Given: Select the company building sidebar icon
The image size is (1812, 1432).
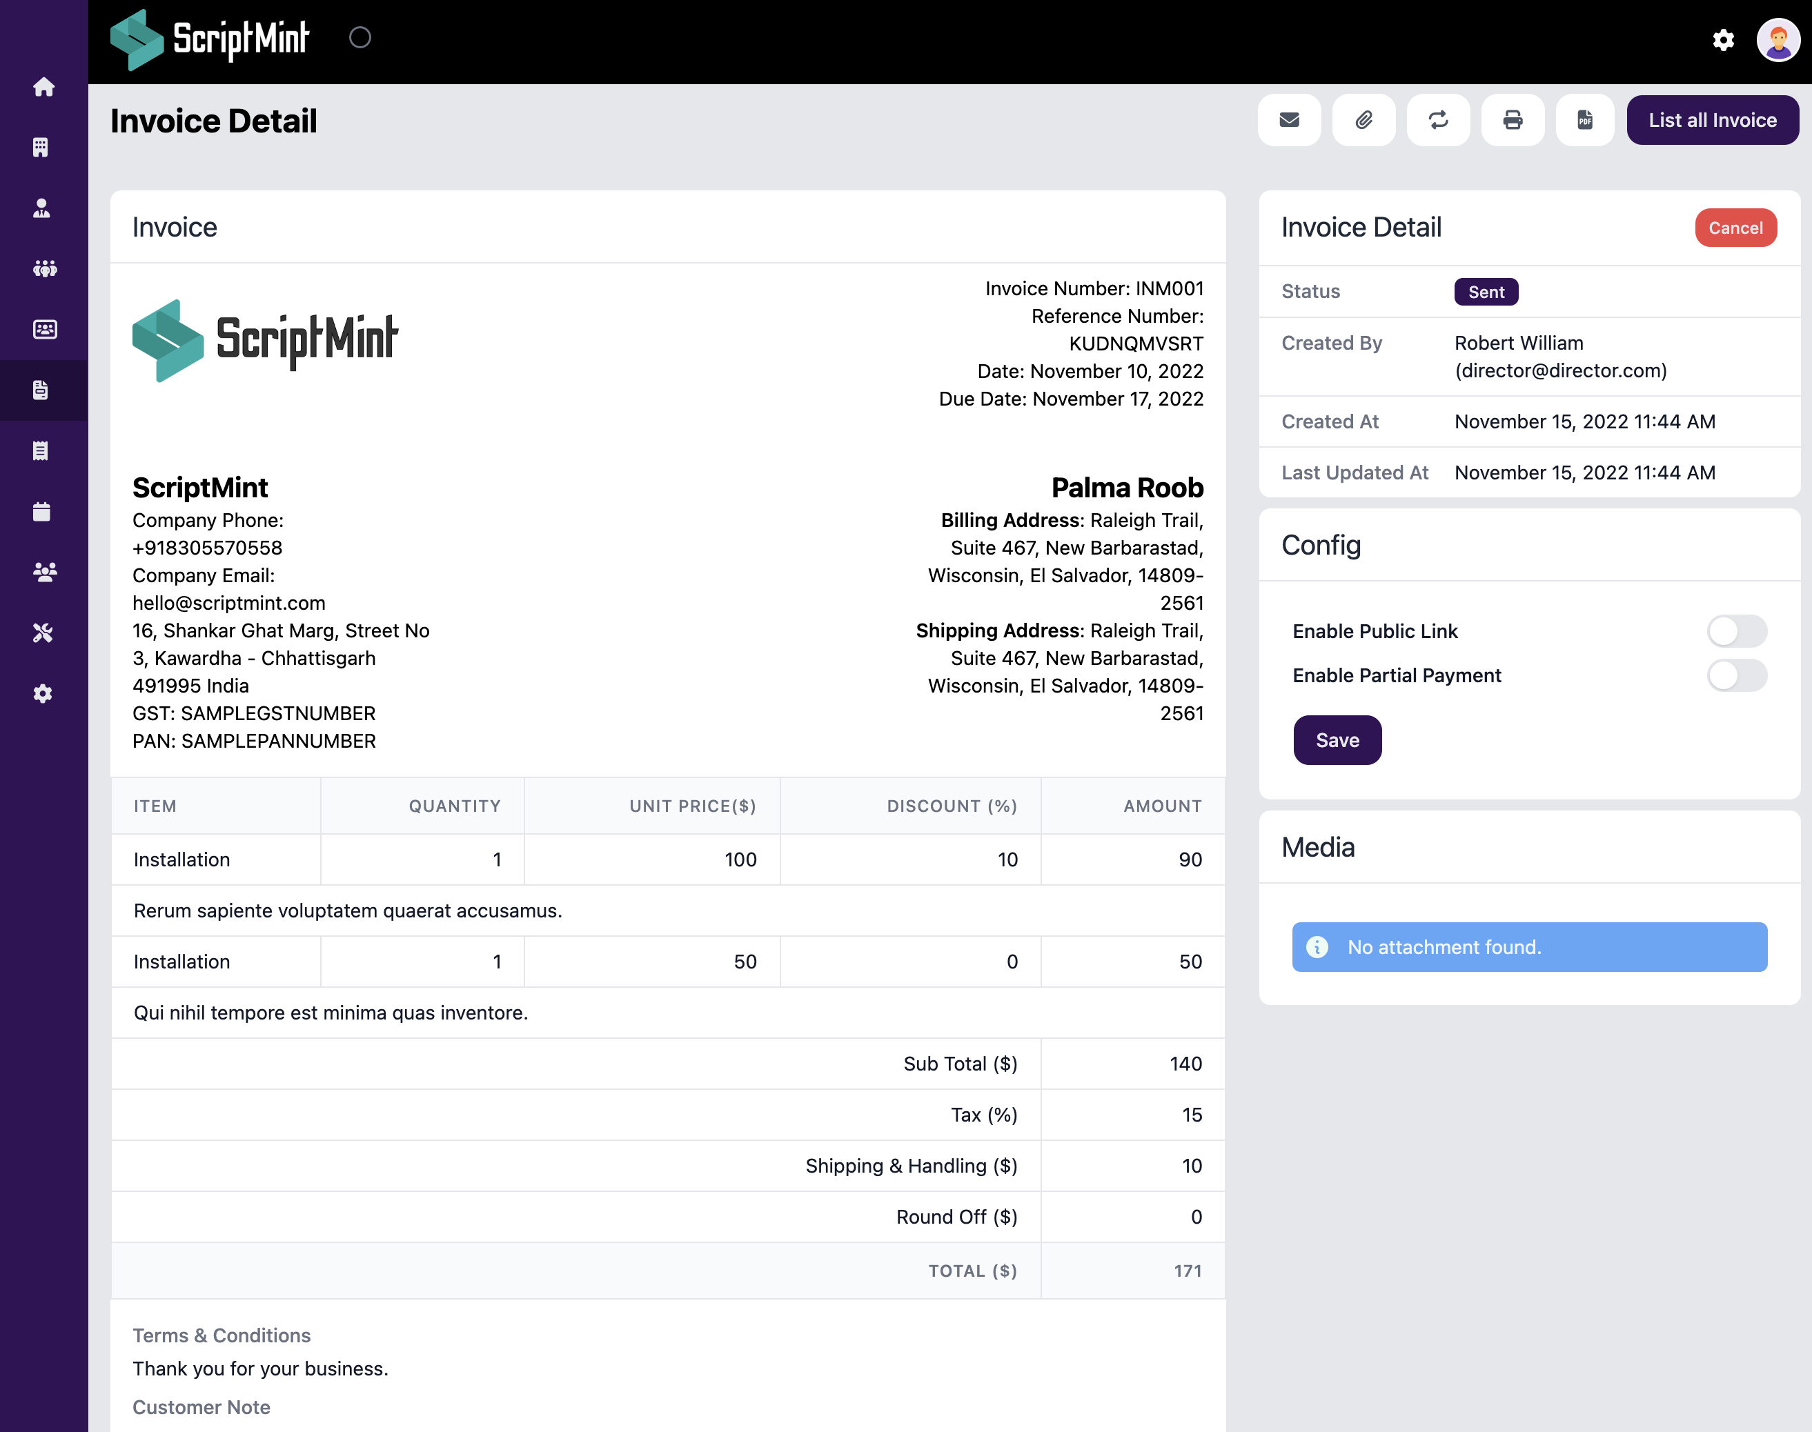Looking at the screenshot, I should pyautogui.click(x=43, y=148).
